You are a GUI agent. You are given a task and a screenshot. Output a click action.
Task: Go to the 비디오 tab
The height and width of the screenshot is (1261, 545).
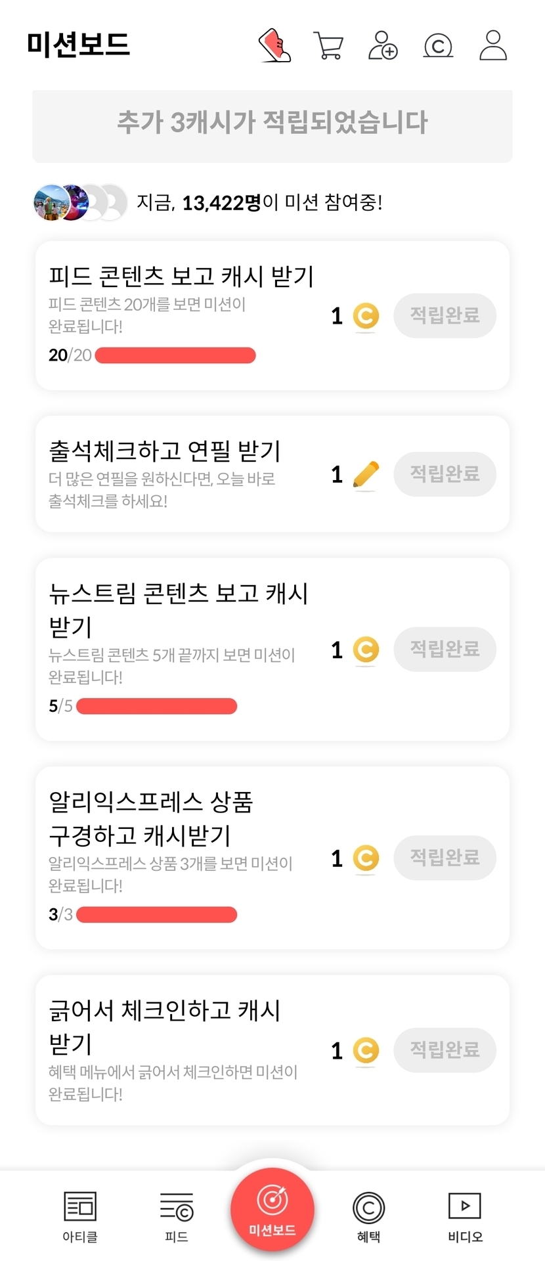coord(465,1217)
